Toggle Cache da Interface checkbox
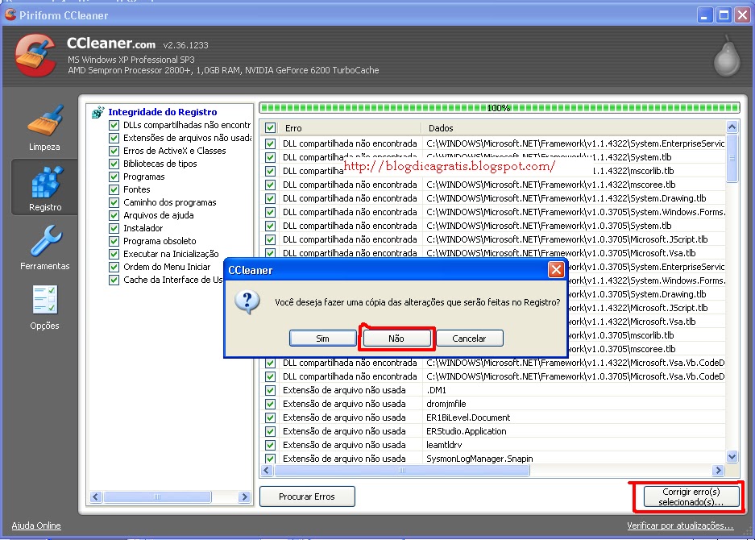Viewport: 755px width, 540px height. [x=114, y=280]
